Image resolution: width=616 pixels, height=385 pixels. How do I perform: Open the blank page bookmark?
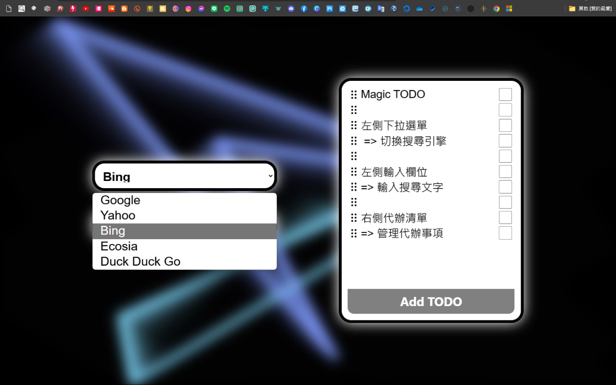pos(9,9)
